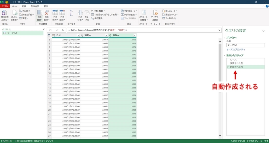Collapse the プロパティ section
This screenshot has width=269, height=143.
pos(225,38)
